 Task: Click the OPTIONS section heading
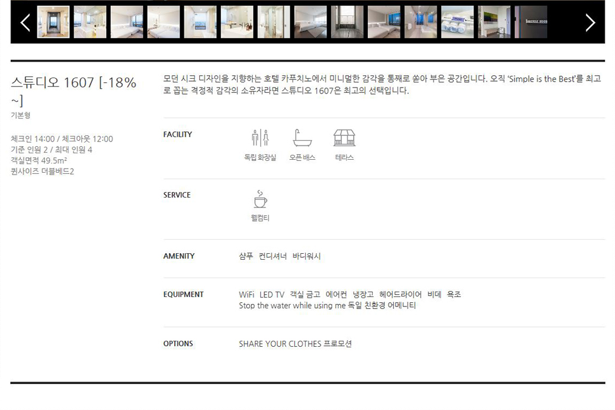point(178,344)
